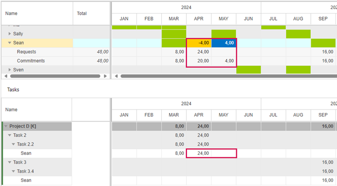The width and height of the screenshot is (337, 186).
Task: Collapse the Project D [€] node
Action: pyautogui.click(x=6, y=126)
